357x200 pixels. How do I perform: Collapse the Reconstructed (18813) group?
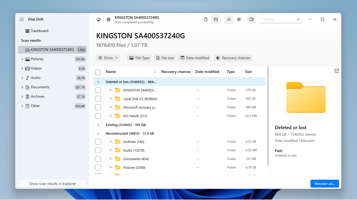(x=98, y=134)
